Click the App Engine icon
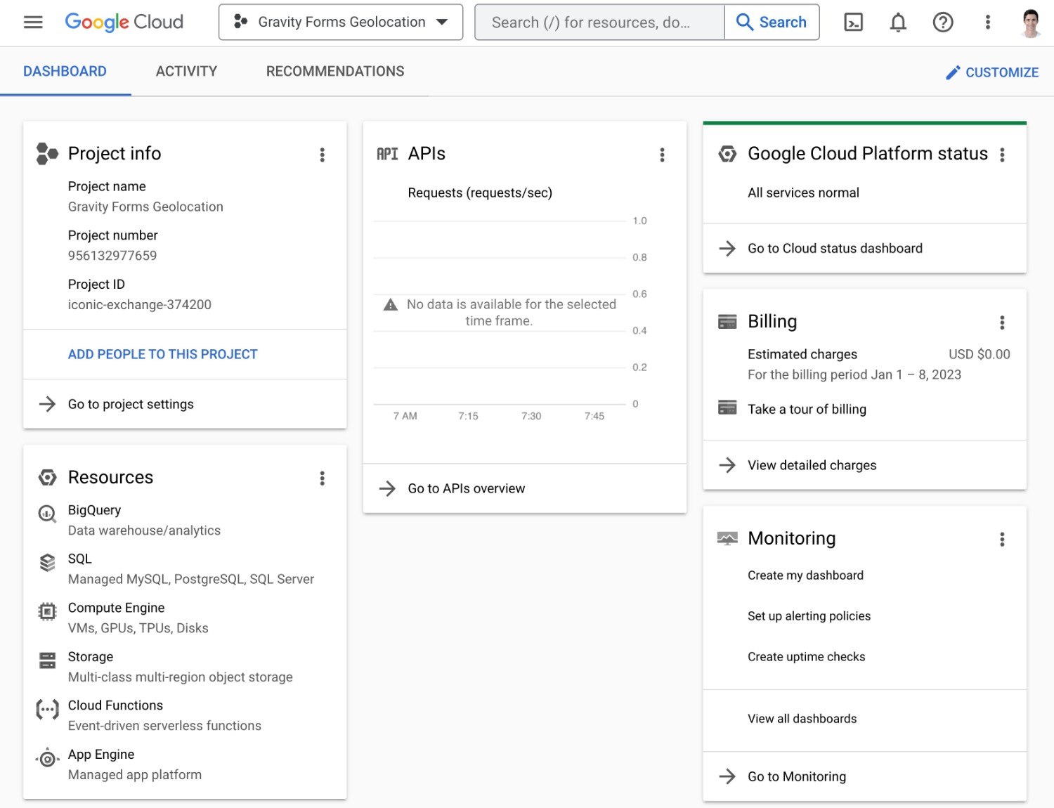This screenshot has height=808, width=1054. (x=46, y=759)
